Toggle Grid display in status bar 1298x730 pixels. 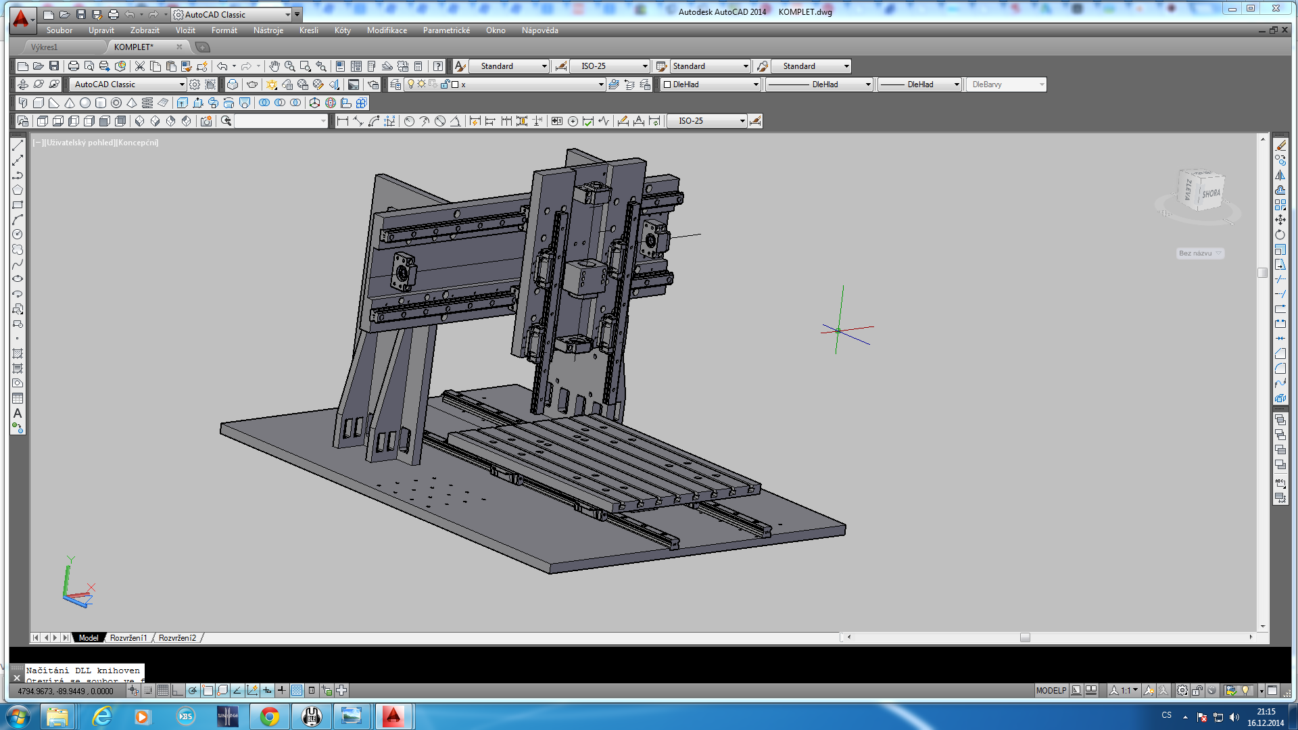point(163,690)
